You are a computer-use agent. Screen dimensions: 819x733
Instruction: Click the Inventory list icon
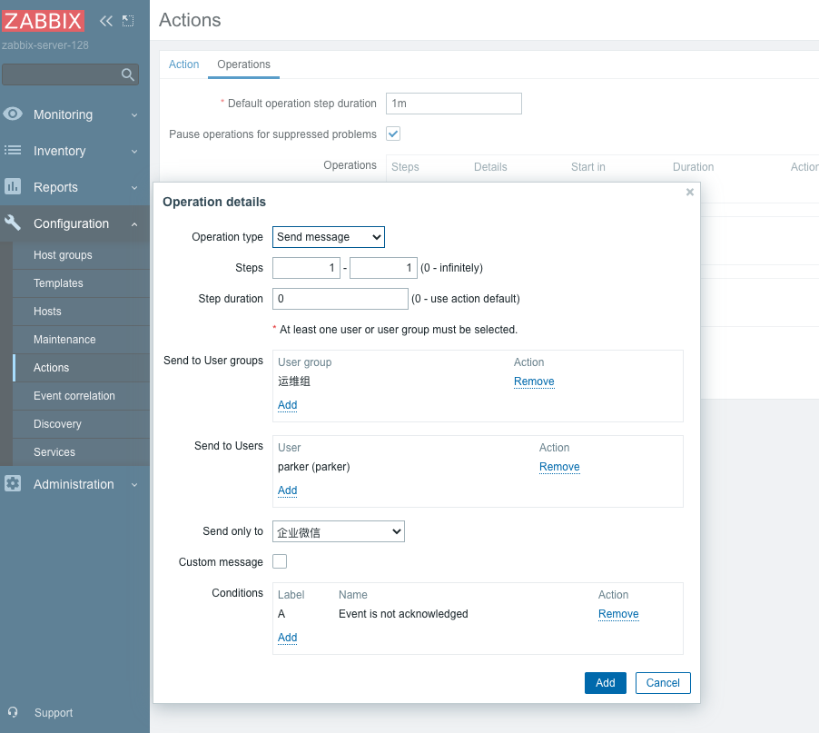pos(13,151)
